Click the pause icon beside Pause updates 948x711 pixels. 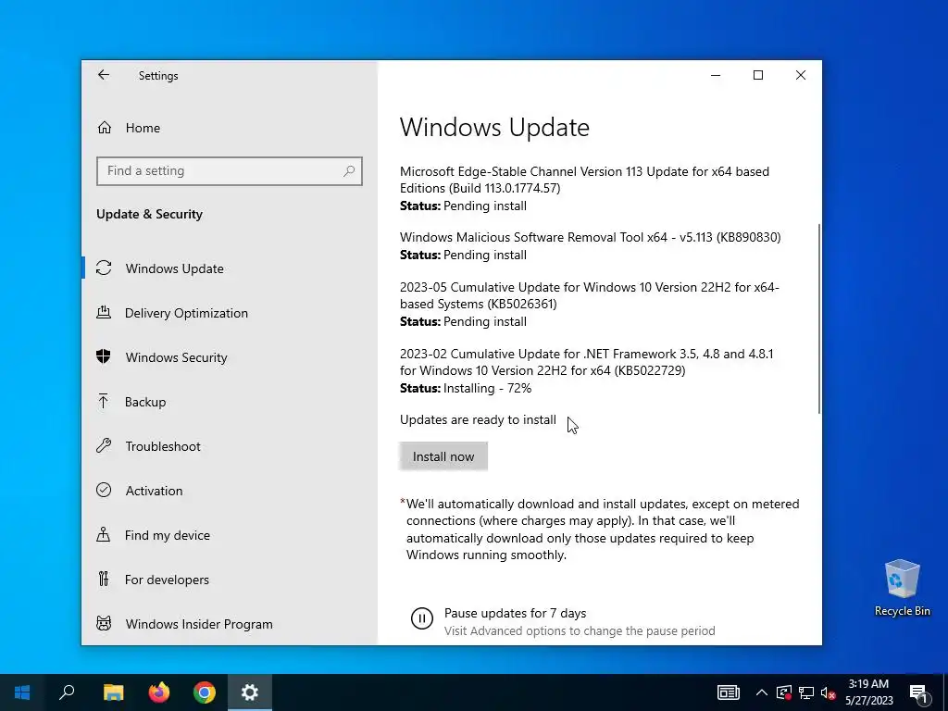422,618
